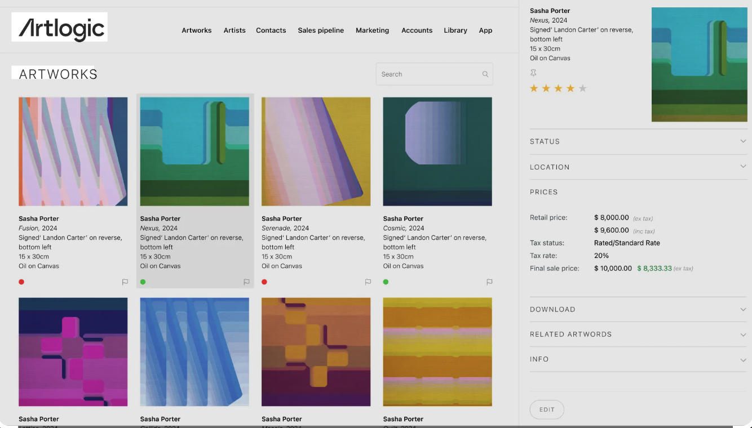Click into the Search field

click(435, 74)
